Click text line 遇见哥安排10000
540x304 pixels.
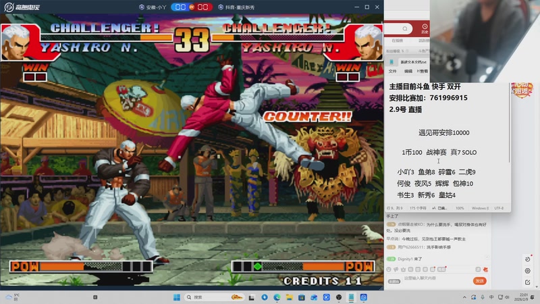coord(444,132)
